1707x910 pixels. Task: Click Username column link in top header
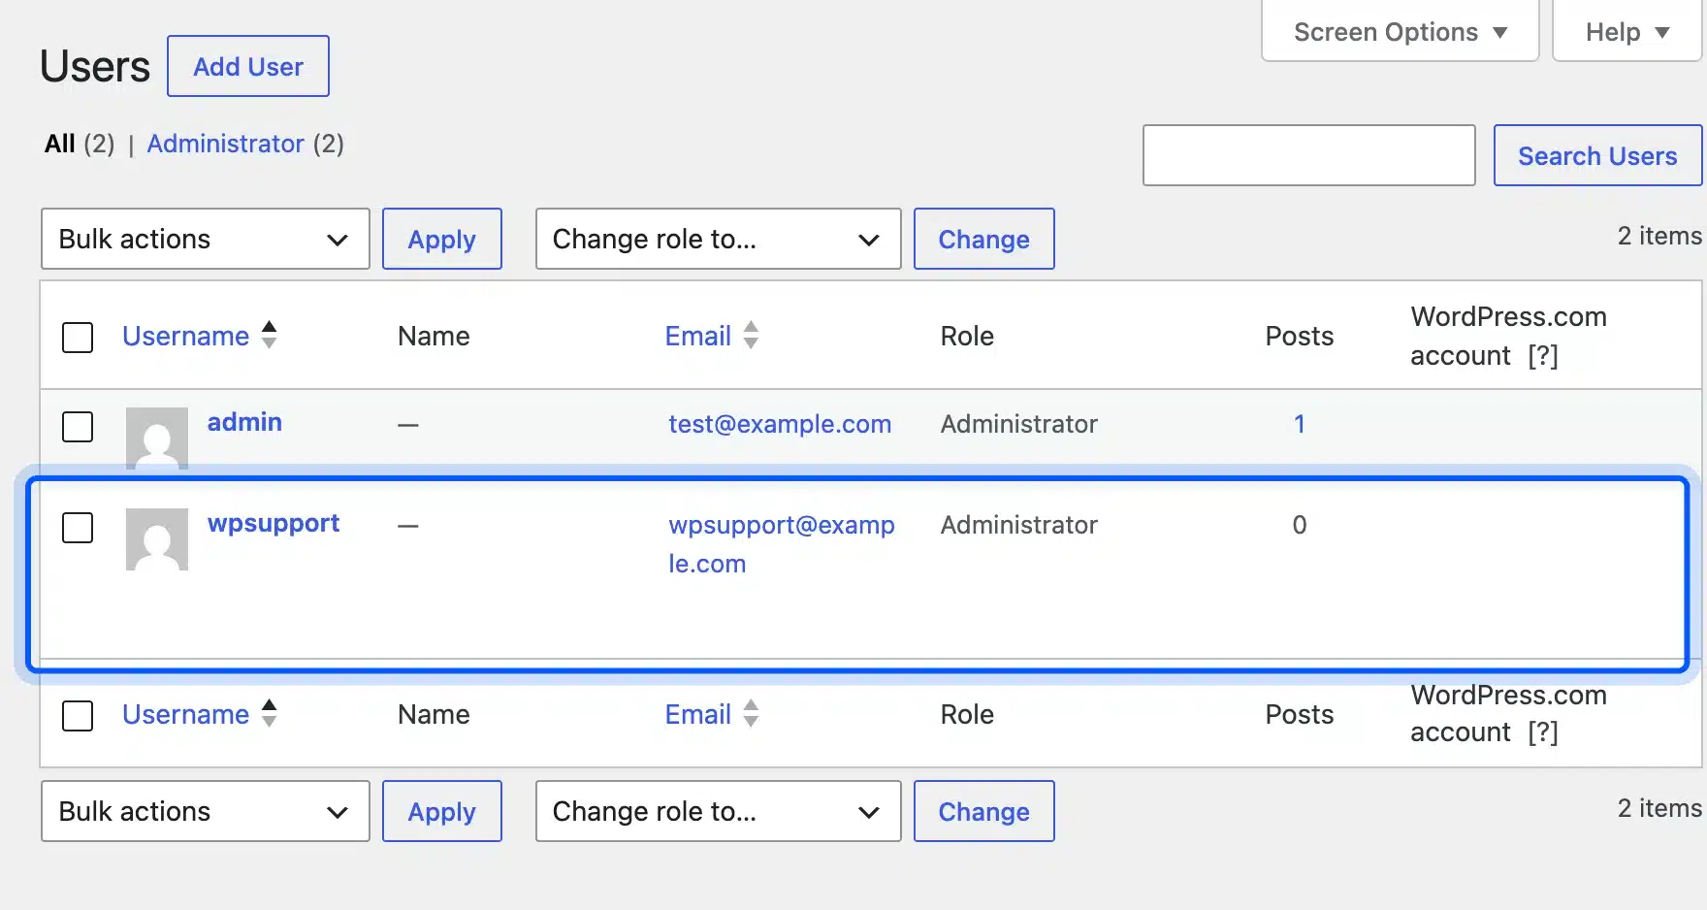coord(185,336)
